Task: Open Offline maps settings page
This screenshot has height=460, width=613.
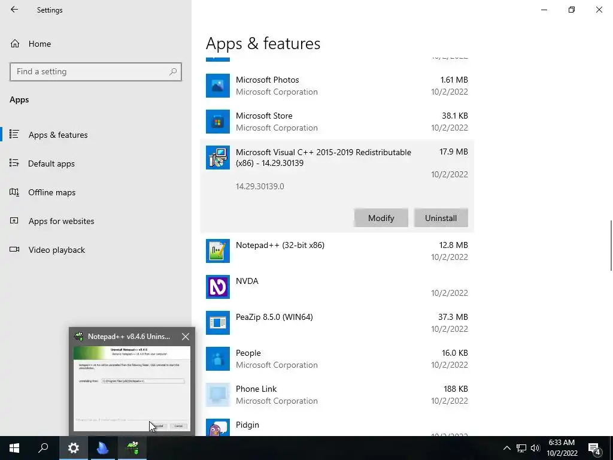Action: point(51,192)
